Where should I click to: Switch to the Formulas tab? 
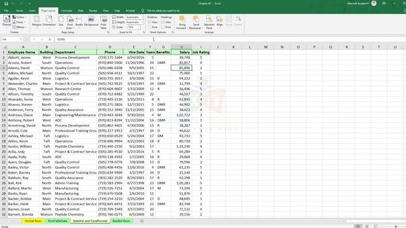coord(67,11)
